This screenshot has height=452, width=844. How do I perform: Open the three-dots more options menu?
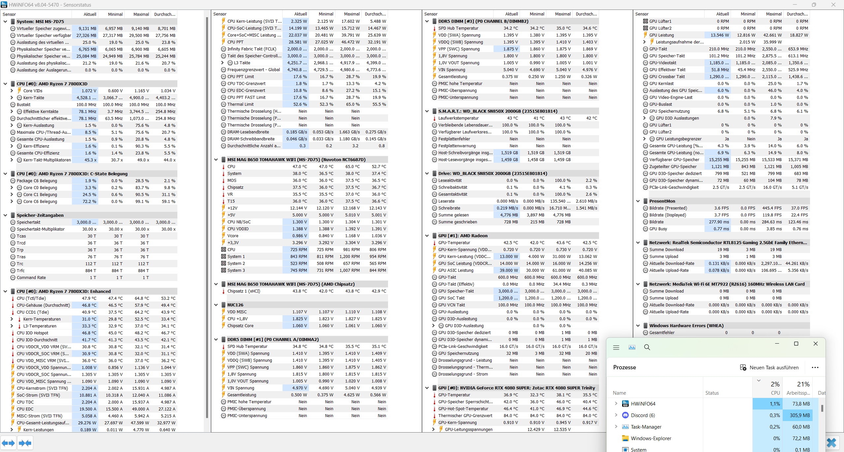[815, 367]
